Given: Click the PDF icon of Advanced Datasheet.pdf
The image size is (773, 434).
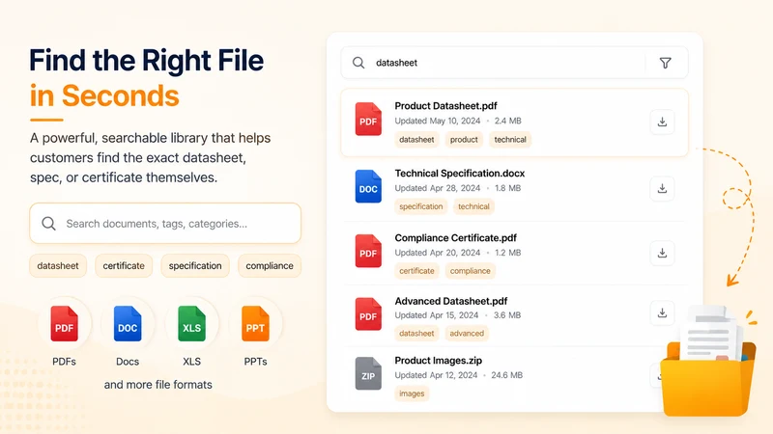Looking at the screenshot, I should [368, 314].
